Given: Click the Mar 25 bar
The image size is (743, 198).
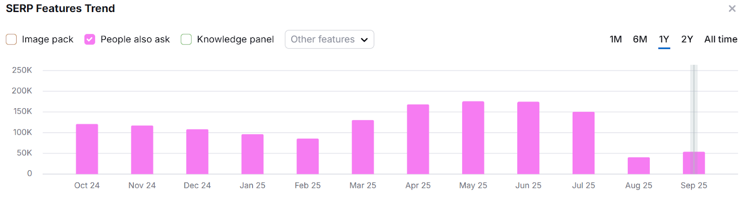Looking at the screenshot, I should [363, 147].
